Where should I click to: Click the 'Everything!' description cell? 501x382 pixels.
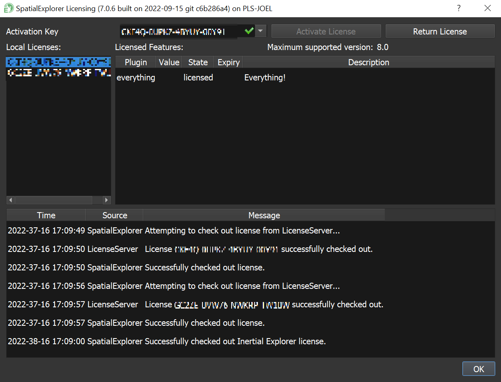[265, 78]
